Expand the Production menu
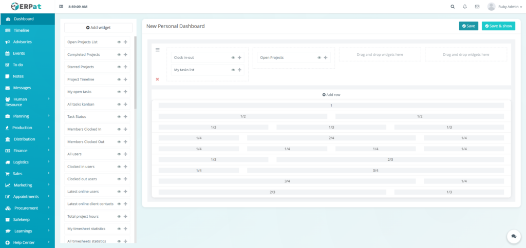This screenshot has width=526, height=248. [x=27, y=128]
